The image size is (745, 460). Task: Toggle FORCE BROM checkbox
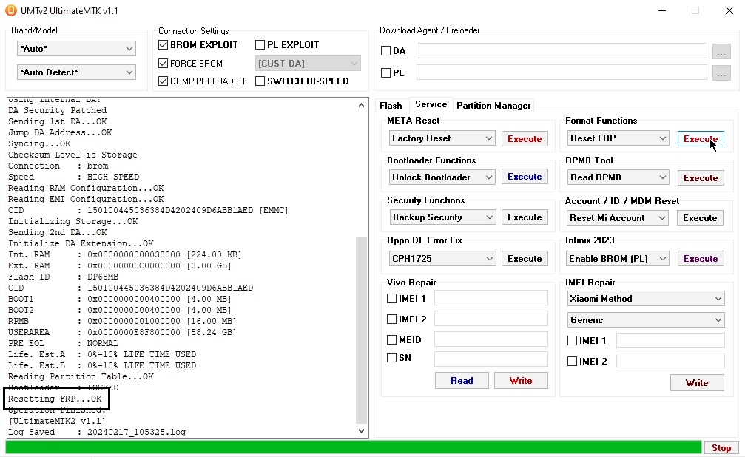point(163,63)
